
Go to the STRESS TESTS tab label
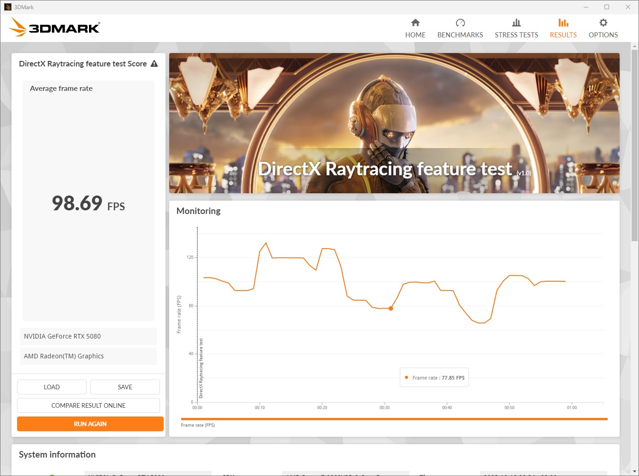click(516, 35)
